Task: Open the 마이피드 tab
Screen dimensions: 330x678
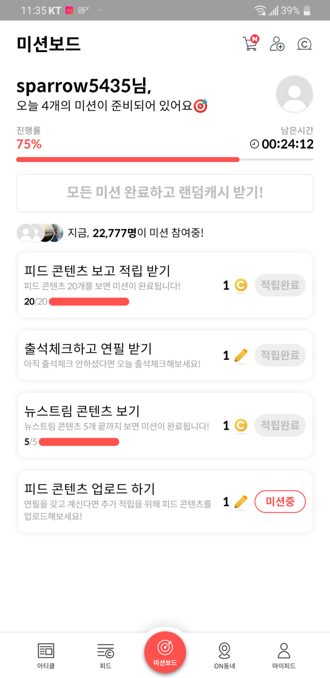Action: coord(284,655)
